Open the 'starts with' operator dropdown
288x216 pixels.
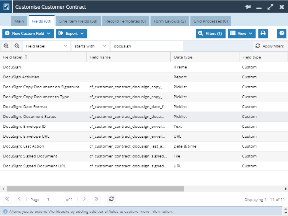90,46
